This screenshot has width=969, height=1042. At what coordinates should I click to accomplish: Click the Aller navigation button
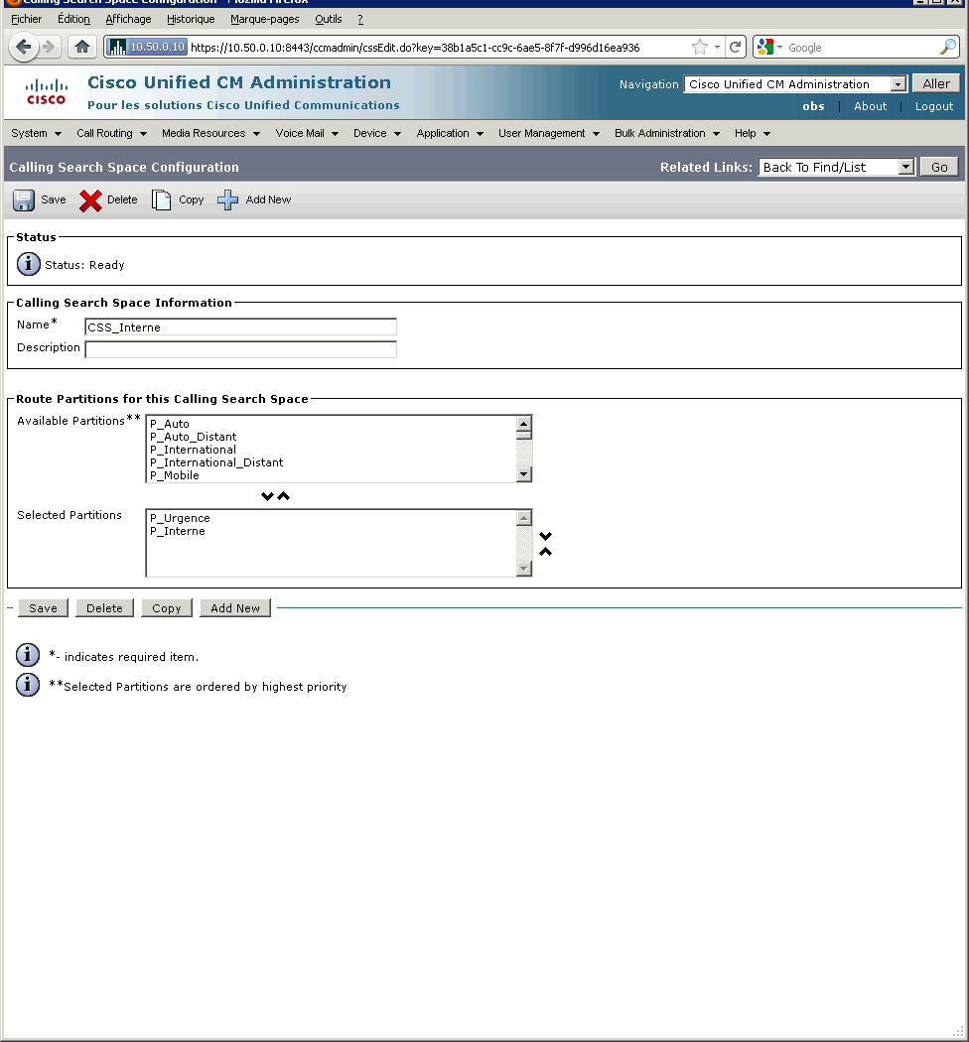tap(936, 83)
